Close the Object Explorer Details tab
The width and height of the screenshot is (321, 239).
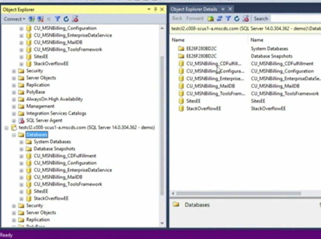click(x=230, y=9)
